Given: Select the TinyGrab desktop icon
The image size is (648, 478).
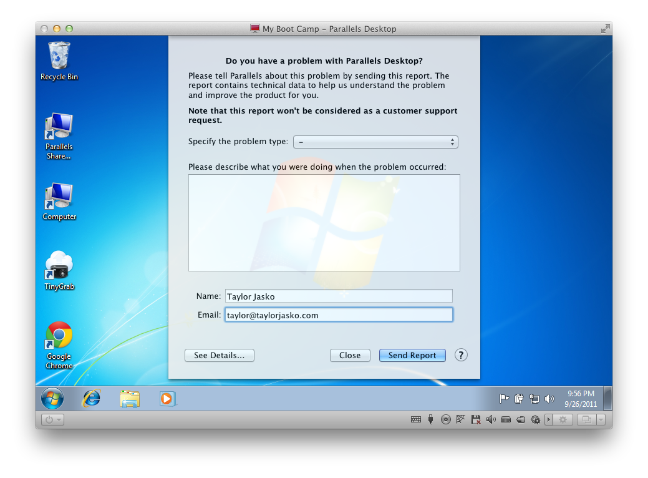Looking at the screenshot, I should pyautogui.click(x=59, y=266).
